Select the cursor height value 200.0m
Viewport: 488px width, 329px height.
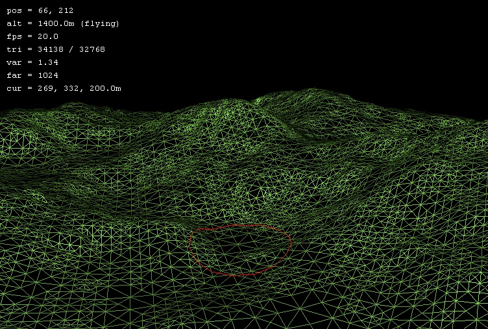click(105, 88)
